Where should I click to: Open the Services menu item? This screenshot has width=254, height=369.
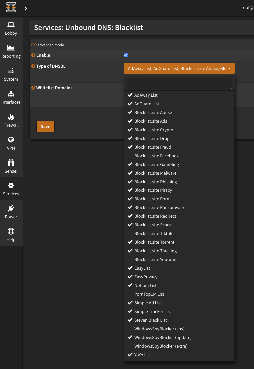click(x=11, y=189)
